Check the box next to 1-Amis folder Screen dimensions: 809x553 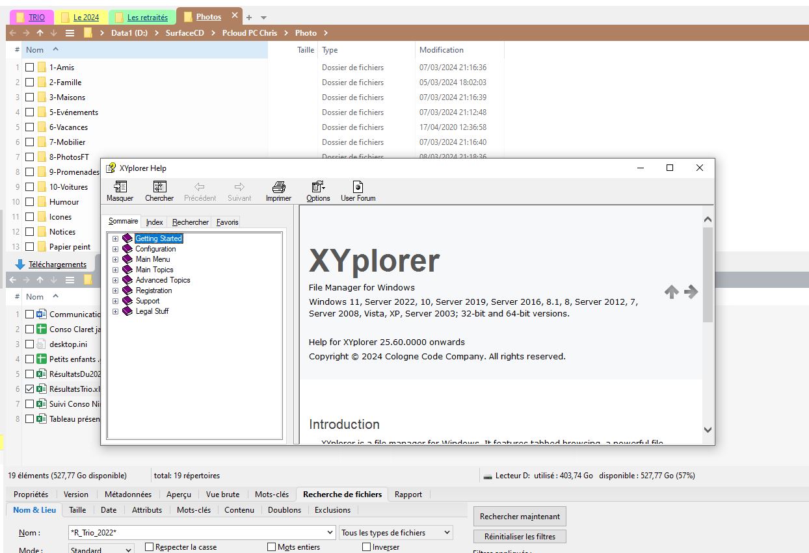click(x=30, y=68)
